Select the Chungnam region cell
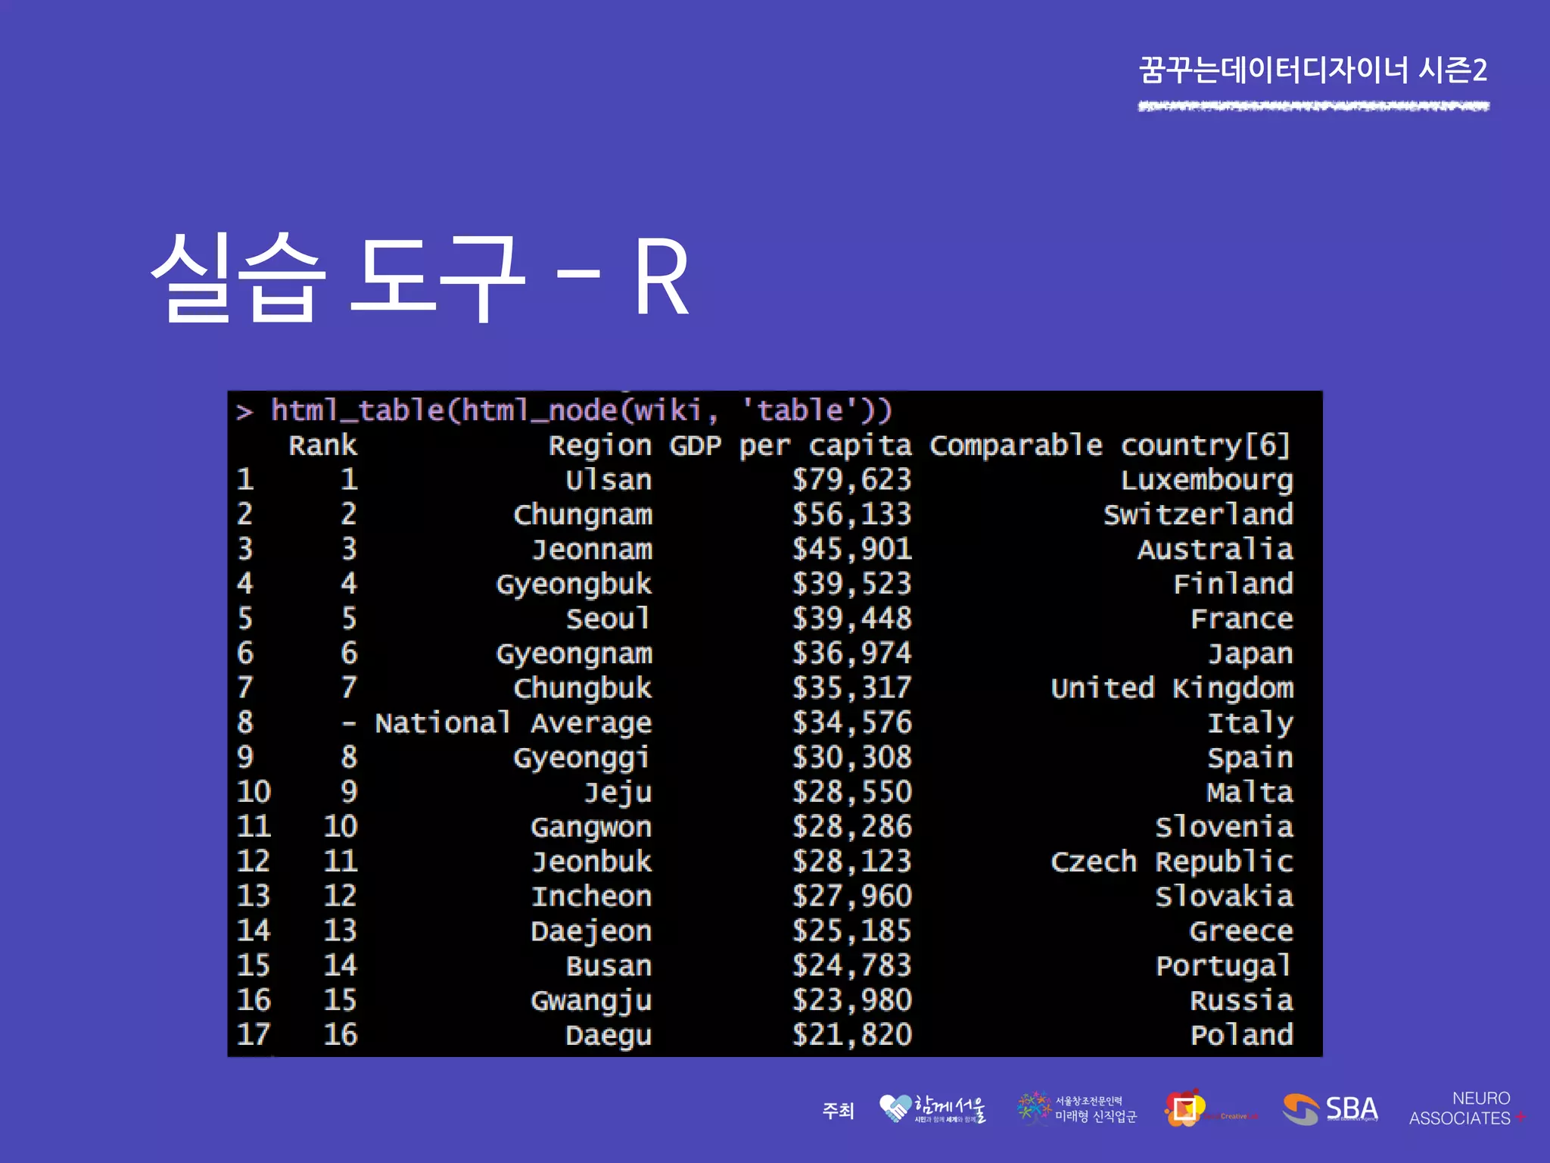Viewport: 1550px width, 1163px height. (x=583, y=516)
